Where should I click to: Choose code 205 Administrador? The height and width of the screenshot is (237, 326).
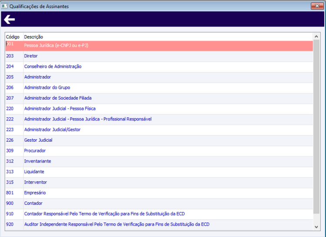(x=159, y=77)
